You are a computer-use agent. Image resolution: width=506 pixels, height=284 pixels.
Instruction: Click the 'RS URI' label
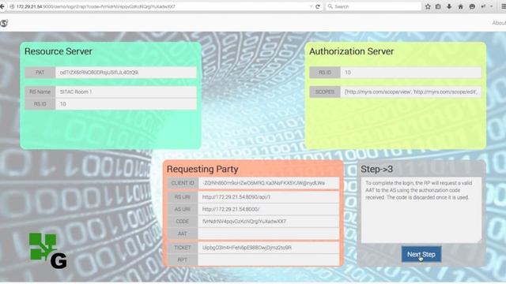[x=183, y=197]
